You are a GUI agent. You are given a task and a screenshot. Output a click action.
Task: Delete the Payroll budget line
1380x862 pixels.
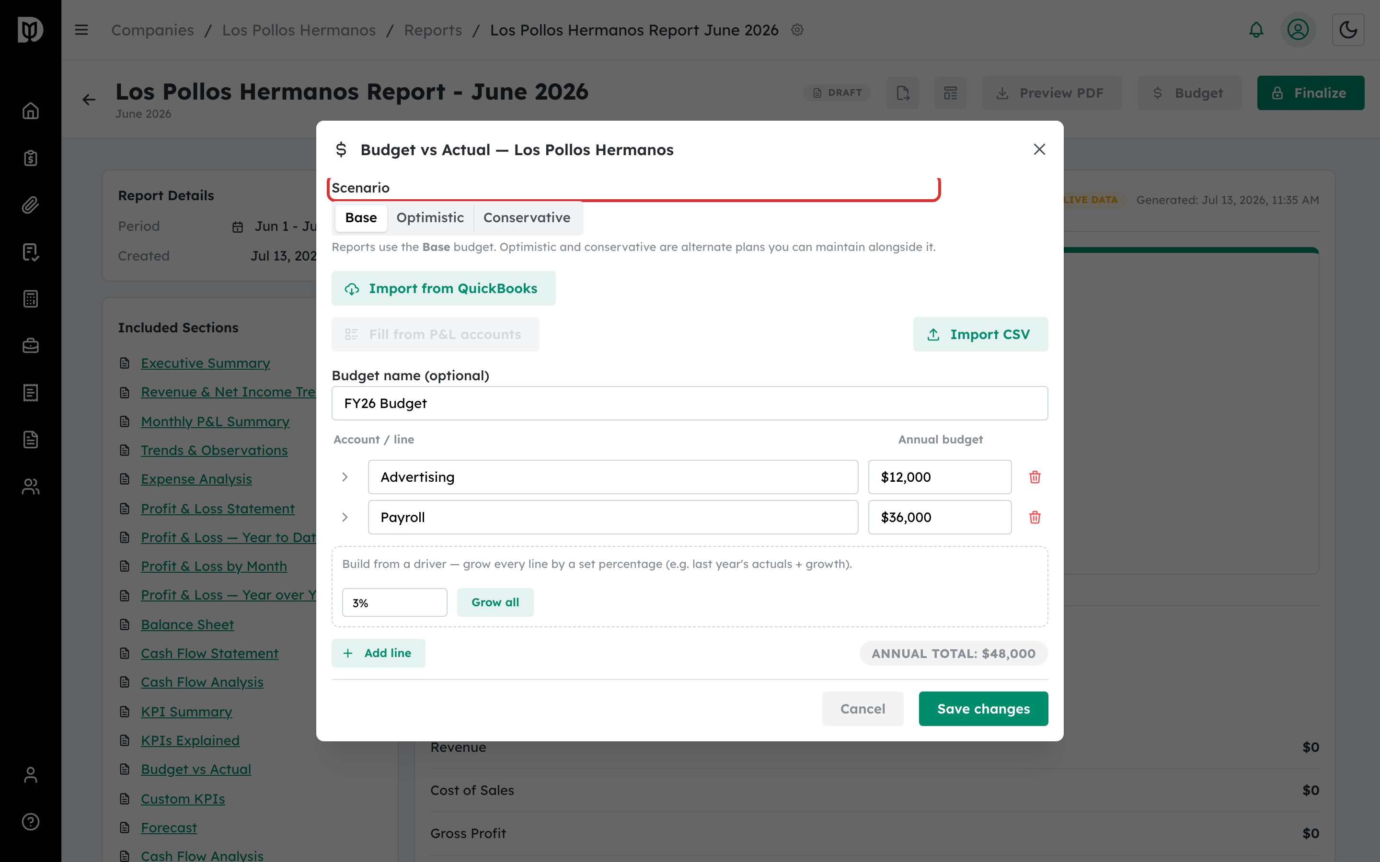(1035, 517)
